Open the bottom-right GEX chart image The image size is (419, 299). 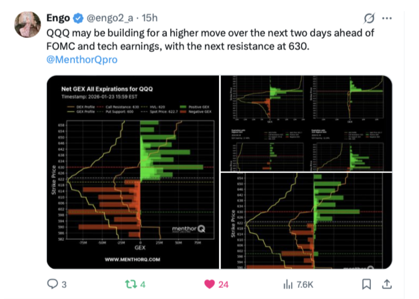click(x=306, y=221)
